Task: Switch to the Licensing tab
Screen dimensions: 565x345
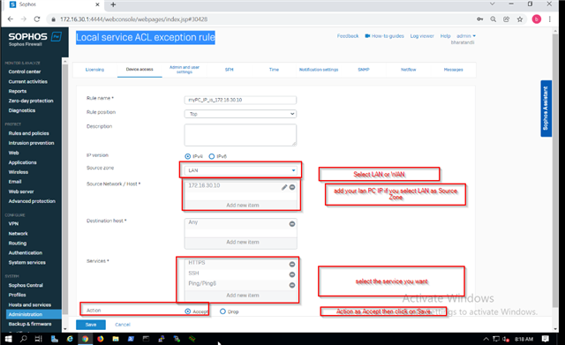Action: pyautogui.click(x=94, y=70)
